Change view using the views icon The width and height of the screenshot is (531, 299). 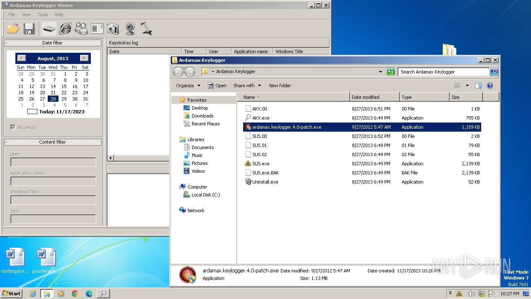coord(457,86)
